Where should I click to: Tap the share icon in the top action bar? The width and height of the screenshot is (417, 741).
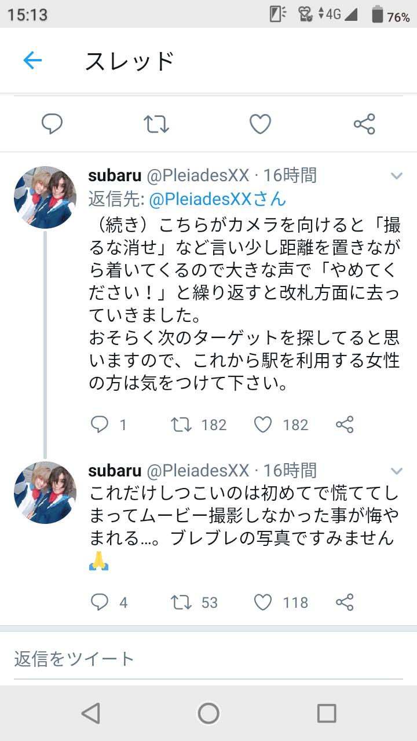click(x=364, y=124)
